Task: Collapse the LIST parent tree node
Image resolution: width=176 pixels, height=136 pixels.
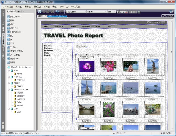Action: 9,109
